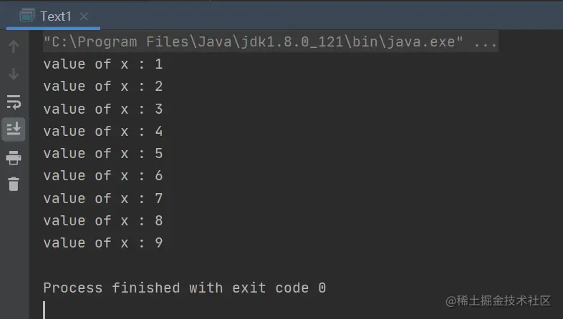The height and width of the screenshot is (319, 563).
Task: Clear console with the trash icon
Action: click(x=14, y=184)
